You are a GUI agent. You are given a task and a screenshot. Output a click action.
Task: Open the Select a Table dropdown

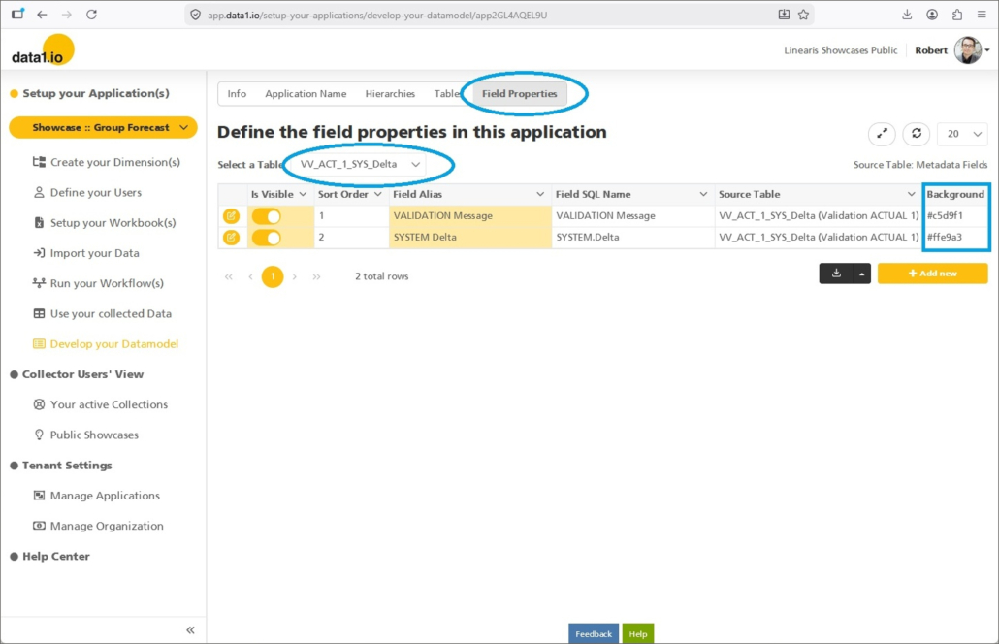tap(360, 165)
